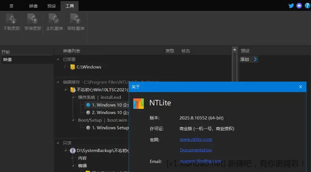Expand the C:\Windows tree node arrow
Image resolution: width=311 pixels, height=172 pixels.
coord(66,67)
